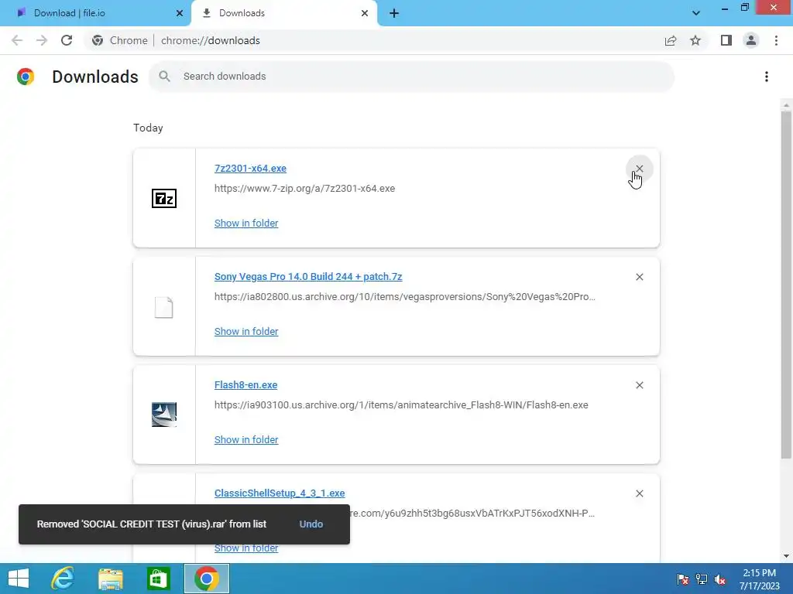This screenshot has width=793, height=594.
Task: Click the 7-Zip file icon
Action: click(164, 198)
